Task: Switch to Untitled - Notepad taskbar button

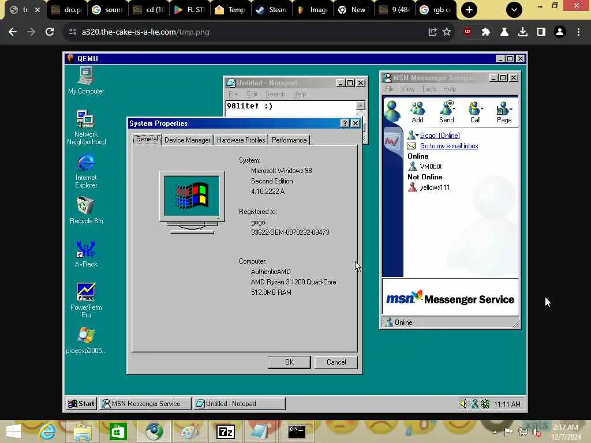Action: [x=239, y=403]
